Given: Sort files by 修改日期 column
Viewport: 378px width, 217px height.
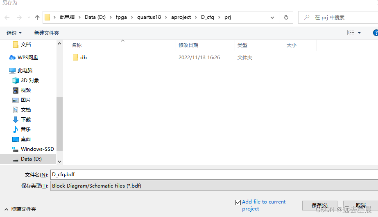Looking at the screenshot, I should [x=188, y=45].
